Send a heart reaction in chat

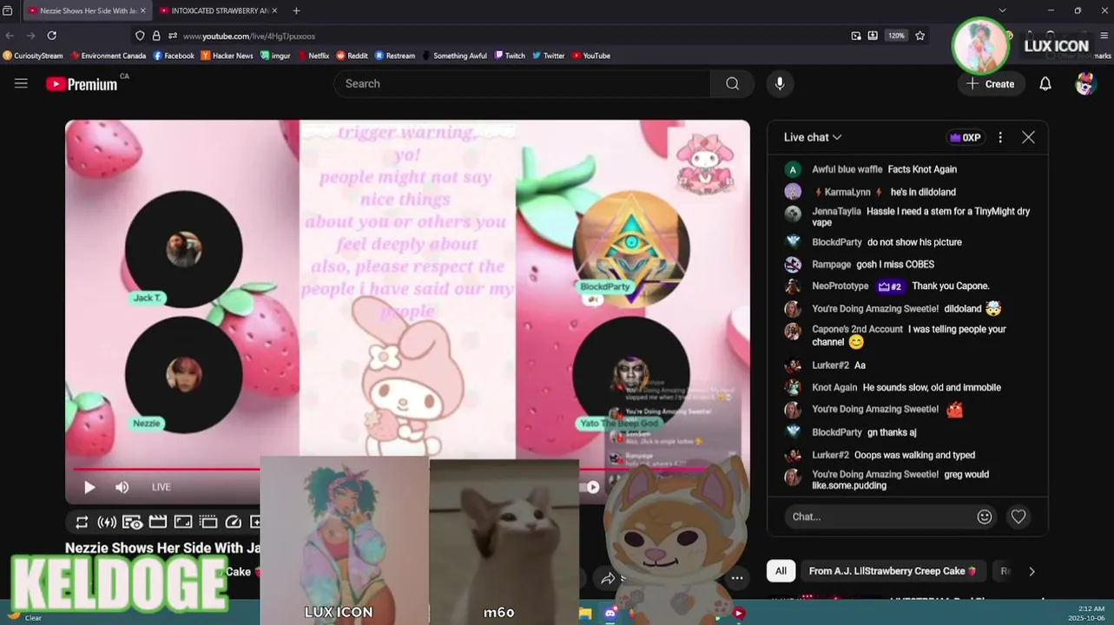pos(1018,516)
